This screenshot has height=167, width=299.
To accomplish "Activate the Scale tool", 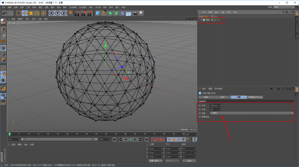I will (31, 13).
